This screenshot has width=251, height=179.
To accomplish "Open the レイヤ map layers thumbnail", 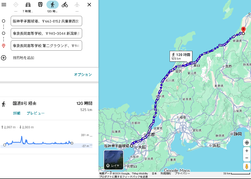I will coord(114,160).
